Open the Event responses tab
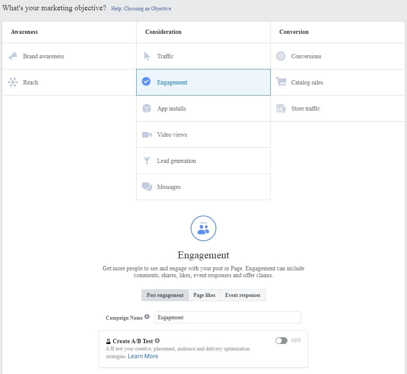Image resolution: width=407 pixels, height=374 pixels. (242, 295)
